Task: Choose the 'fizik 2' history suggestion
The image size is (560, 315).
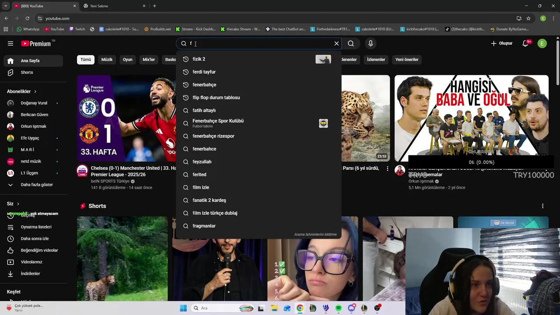Action: pos(258,59)
